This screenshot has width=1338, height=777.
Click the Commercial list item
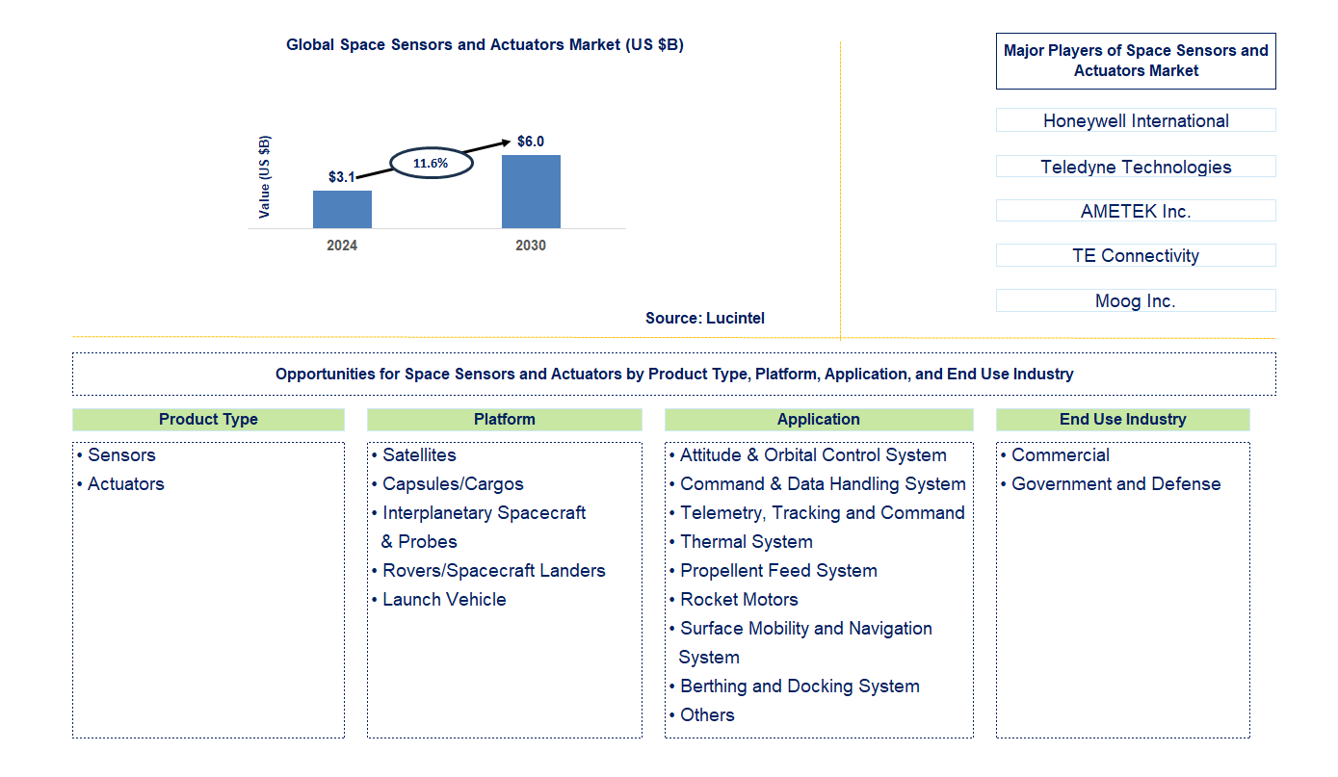pos(1055,455)
